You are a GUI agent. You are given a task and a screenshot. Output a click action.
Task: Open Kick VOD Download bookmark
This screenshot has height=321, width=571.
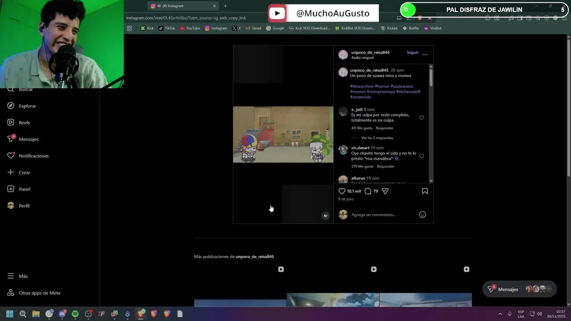click(309, 28)
